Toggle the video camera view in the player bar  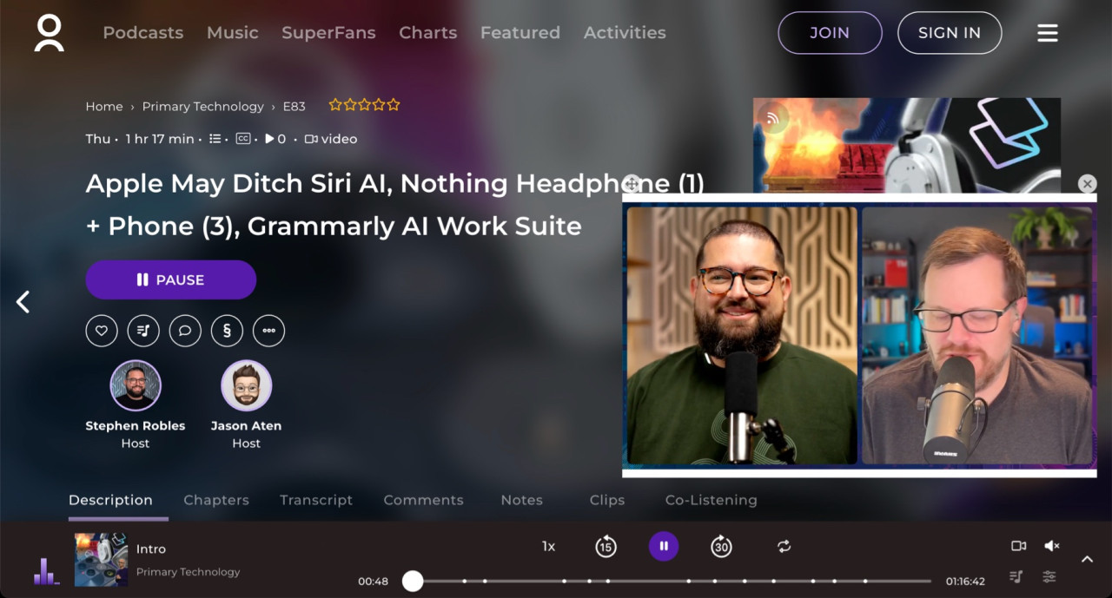click(1018, 546)
